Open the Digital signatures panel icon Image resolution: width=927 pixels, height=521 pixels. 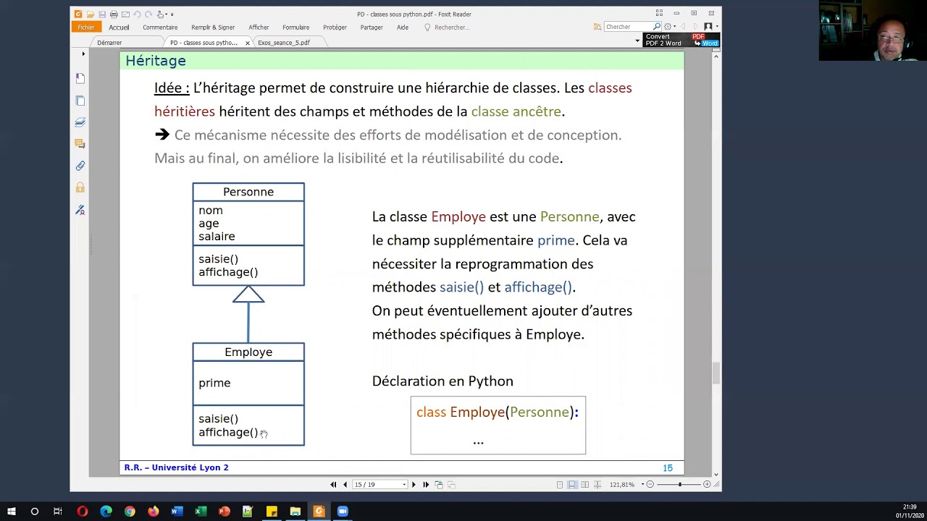(80, 210)
